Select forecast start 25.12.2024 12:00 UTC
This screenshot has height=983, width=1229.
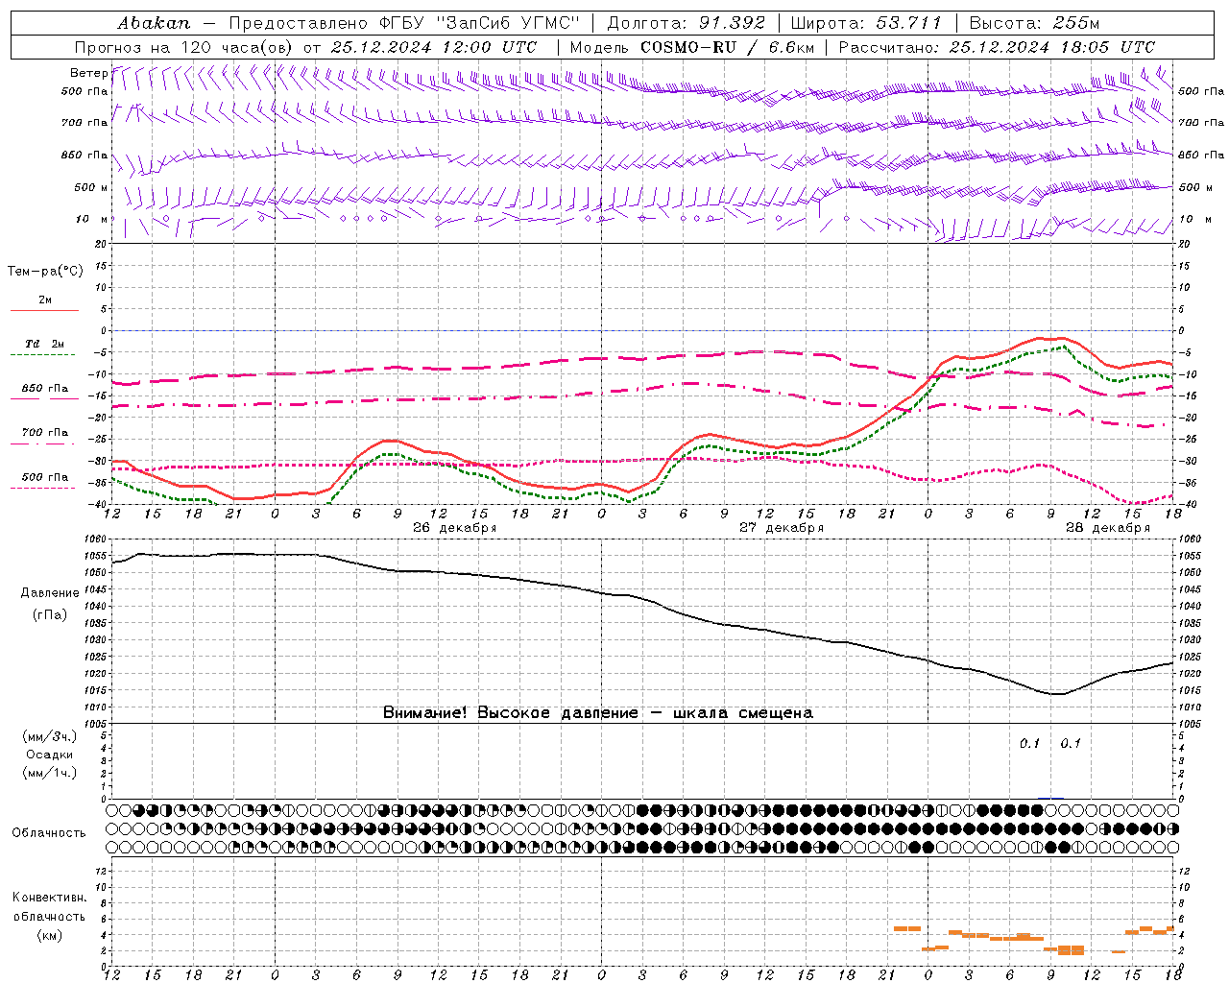coord(433,47)
